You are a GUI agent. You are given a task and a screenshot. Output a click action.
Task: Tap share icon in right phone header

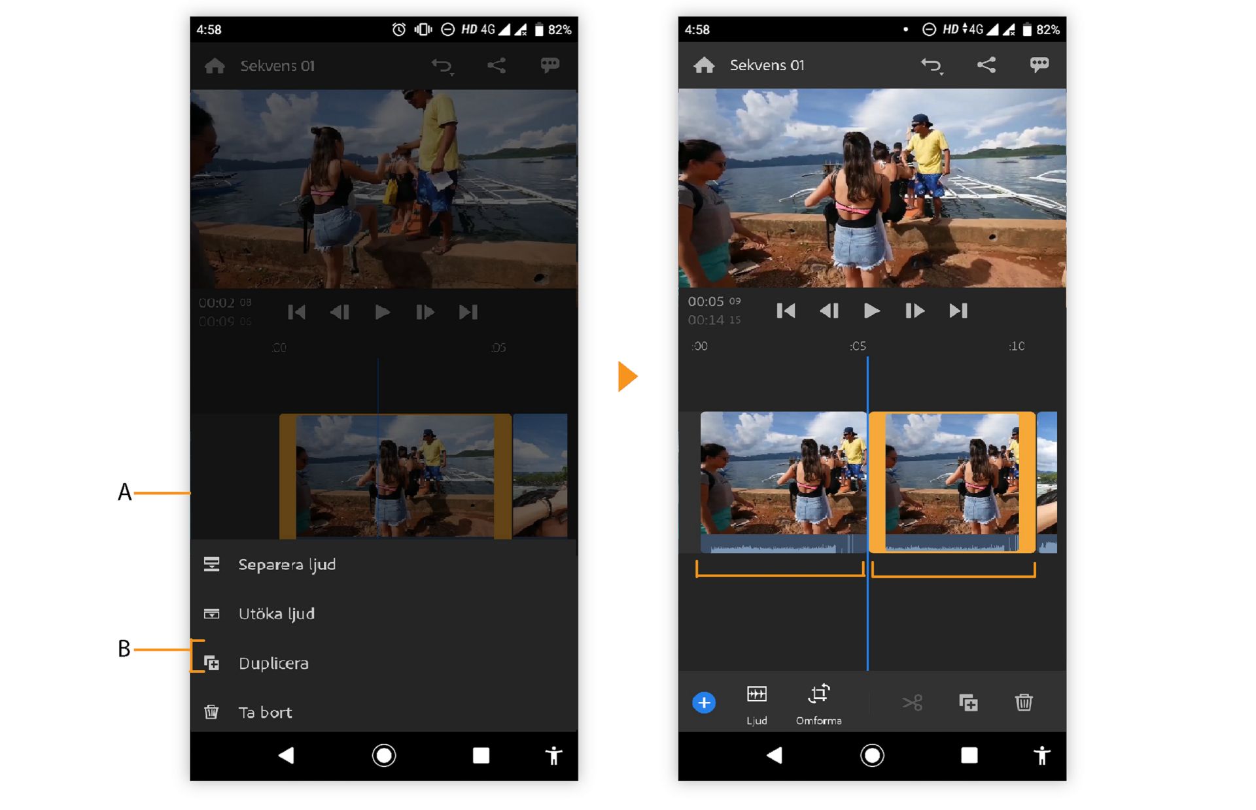coord(986,65)
